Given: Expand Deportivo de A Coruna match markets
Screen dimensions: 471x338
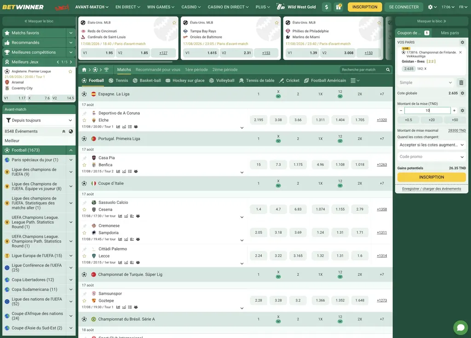Looking at the screenshot, I should point(242,128).
